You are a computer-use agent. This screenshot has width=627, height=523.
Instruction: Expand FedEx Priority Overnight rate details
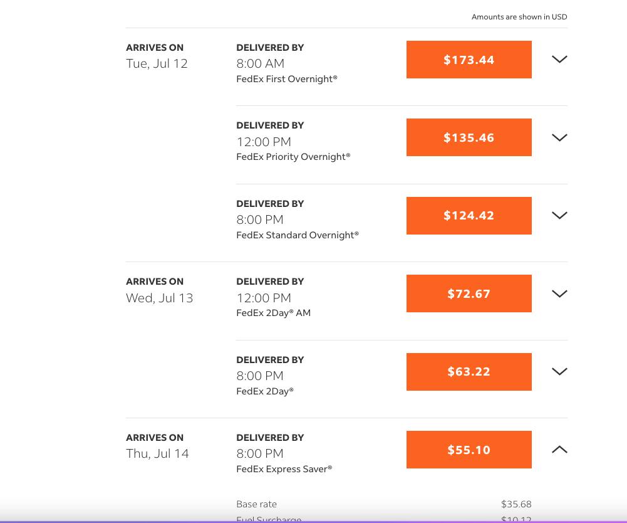click(559, 137)
